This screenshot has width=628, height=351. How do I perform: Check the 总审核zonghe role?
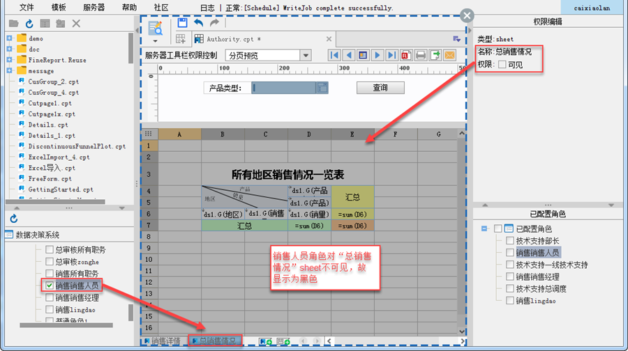50,261
